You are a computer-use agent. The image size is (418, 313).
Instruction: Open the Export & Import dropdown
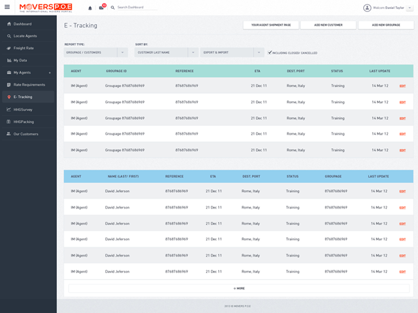pos(259,53)
